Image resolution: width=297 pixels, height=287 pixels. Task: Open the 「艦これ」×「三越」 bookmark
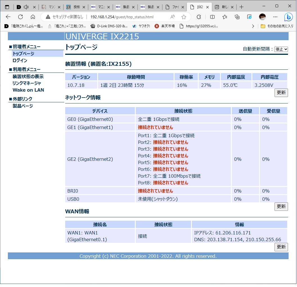pos(67,26)
